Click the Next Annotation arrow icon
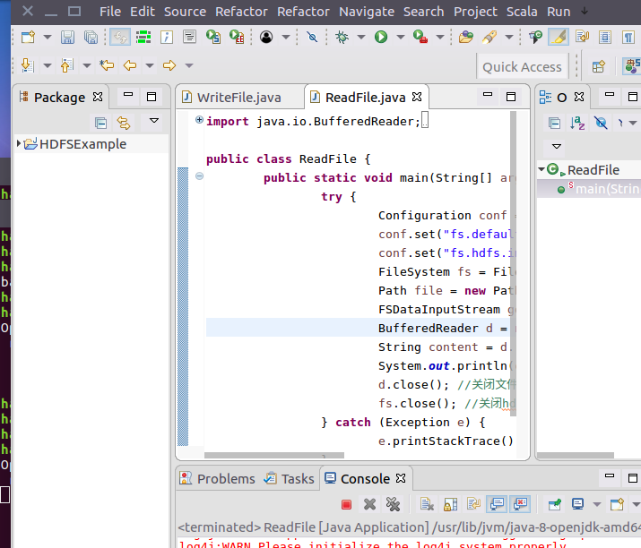Viewport: 641px width, 548px height. click(x=27, y=65)
